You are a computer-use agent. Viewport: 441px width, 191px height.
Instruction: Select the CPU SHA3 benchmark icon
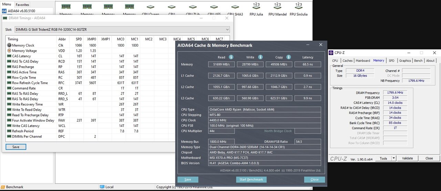coord(235,7)
